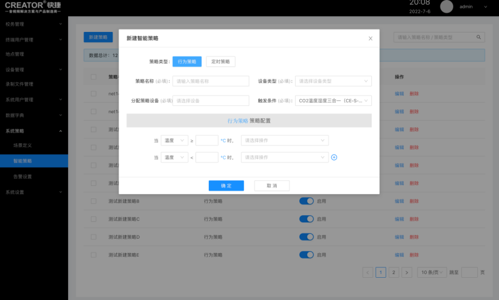Go to previous page arrow in pagination
The width and height of the screenshot is (499, 300).
pos(368,272)
